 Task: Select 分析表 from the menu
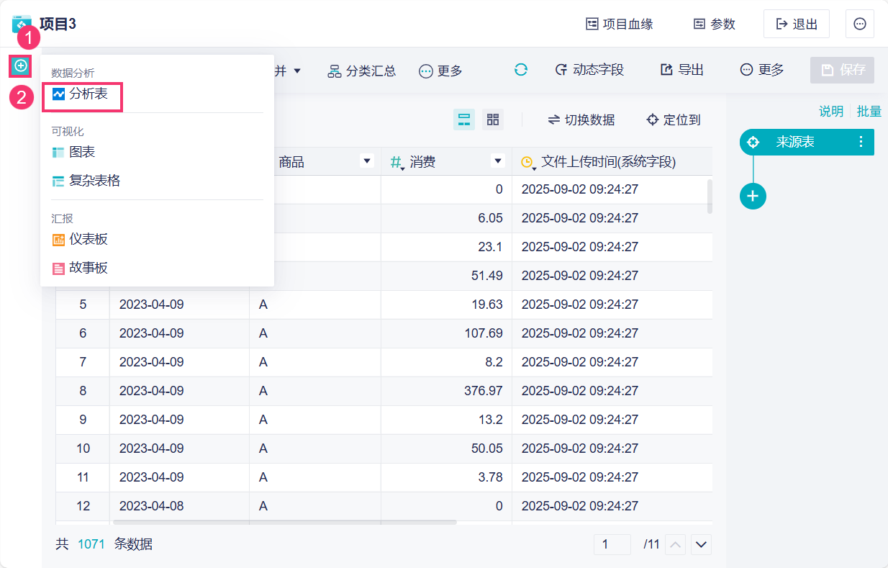tap(82, 94)
